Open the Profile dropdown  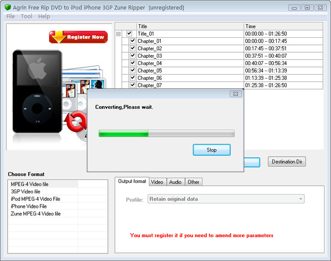(226, 199)
